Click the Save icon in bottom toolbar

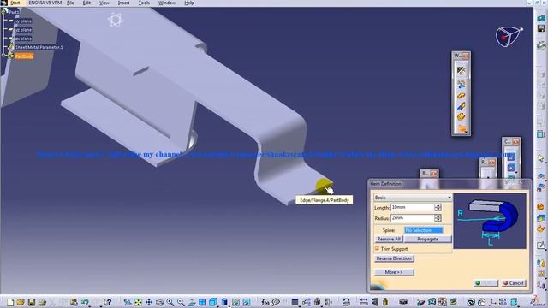click(32, 302)
